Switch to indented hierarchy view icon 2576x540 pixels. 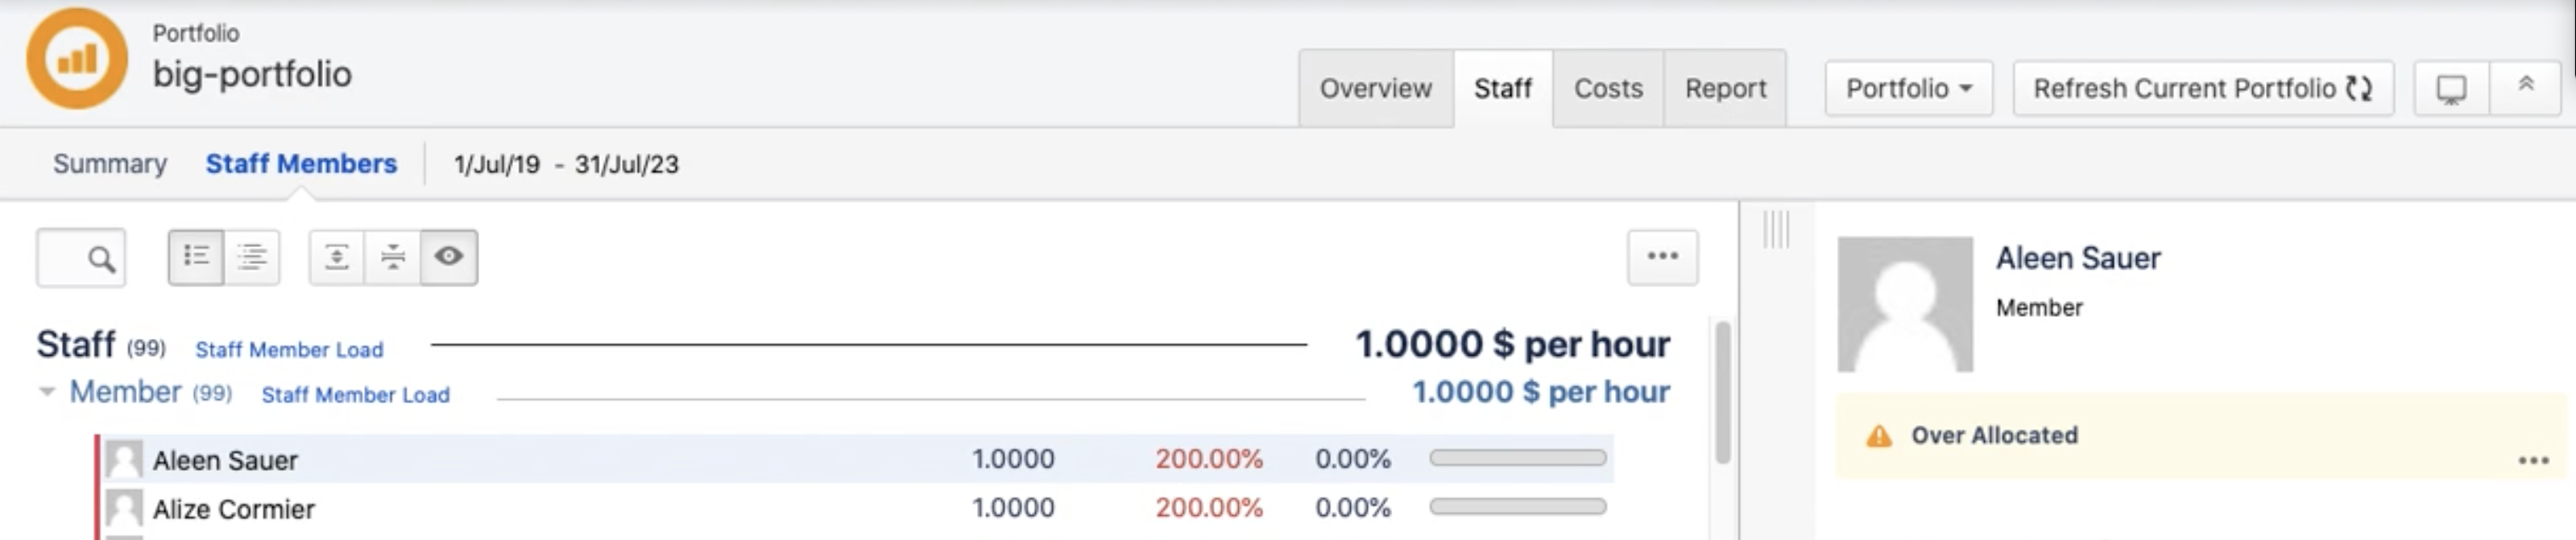252,257
